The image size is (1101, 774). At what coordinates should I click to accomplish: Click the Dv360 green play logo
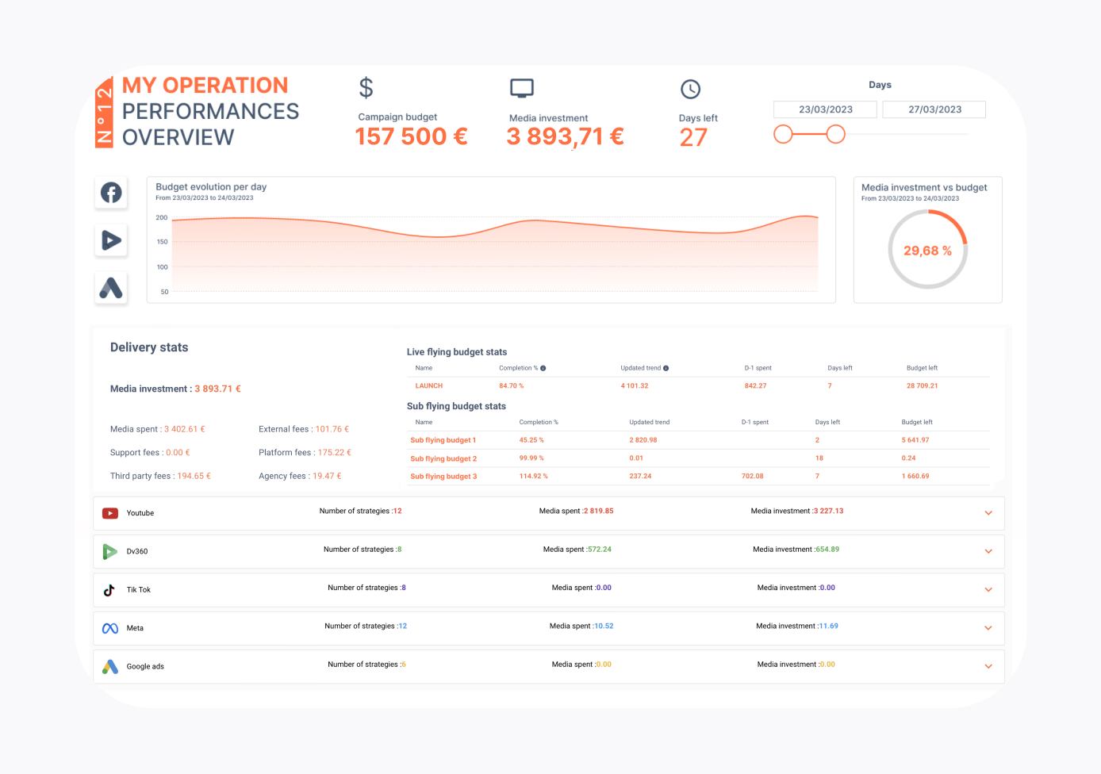(110, 551)
